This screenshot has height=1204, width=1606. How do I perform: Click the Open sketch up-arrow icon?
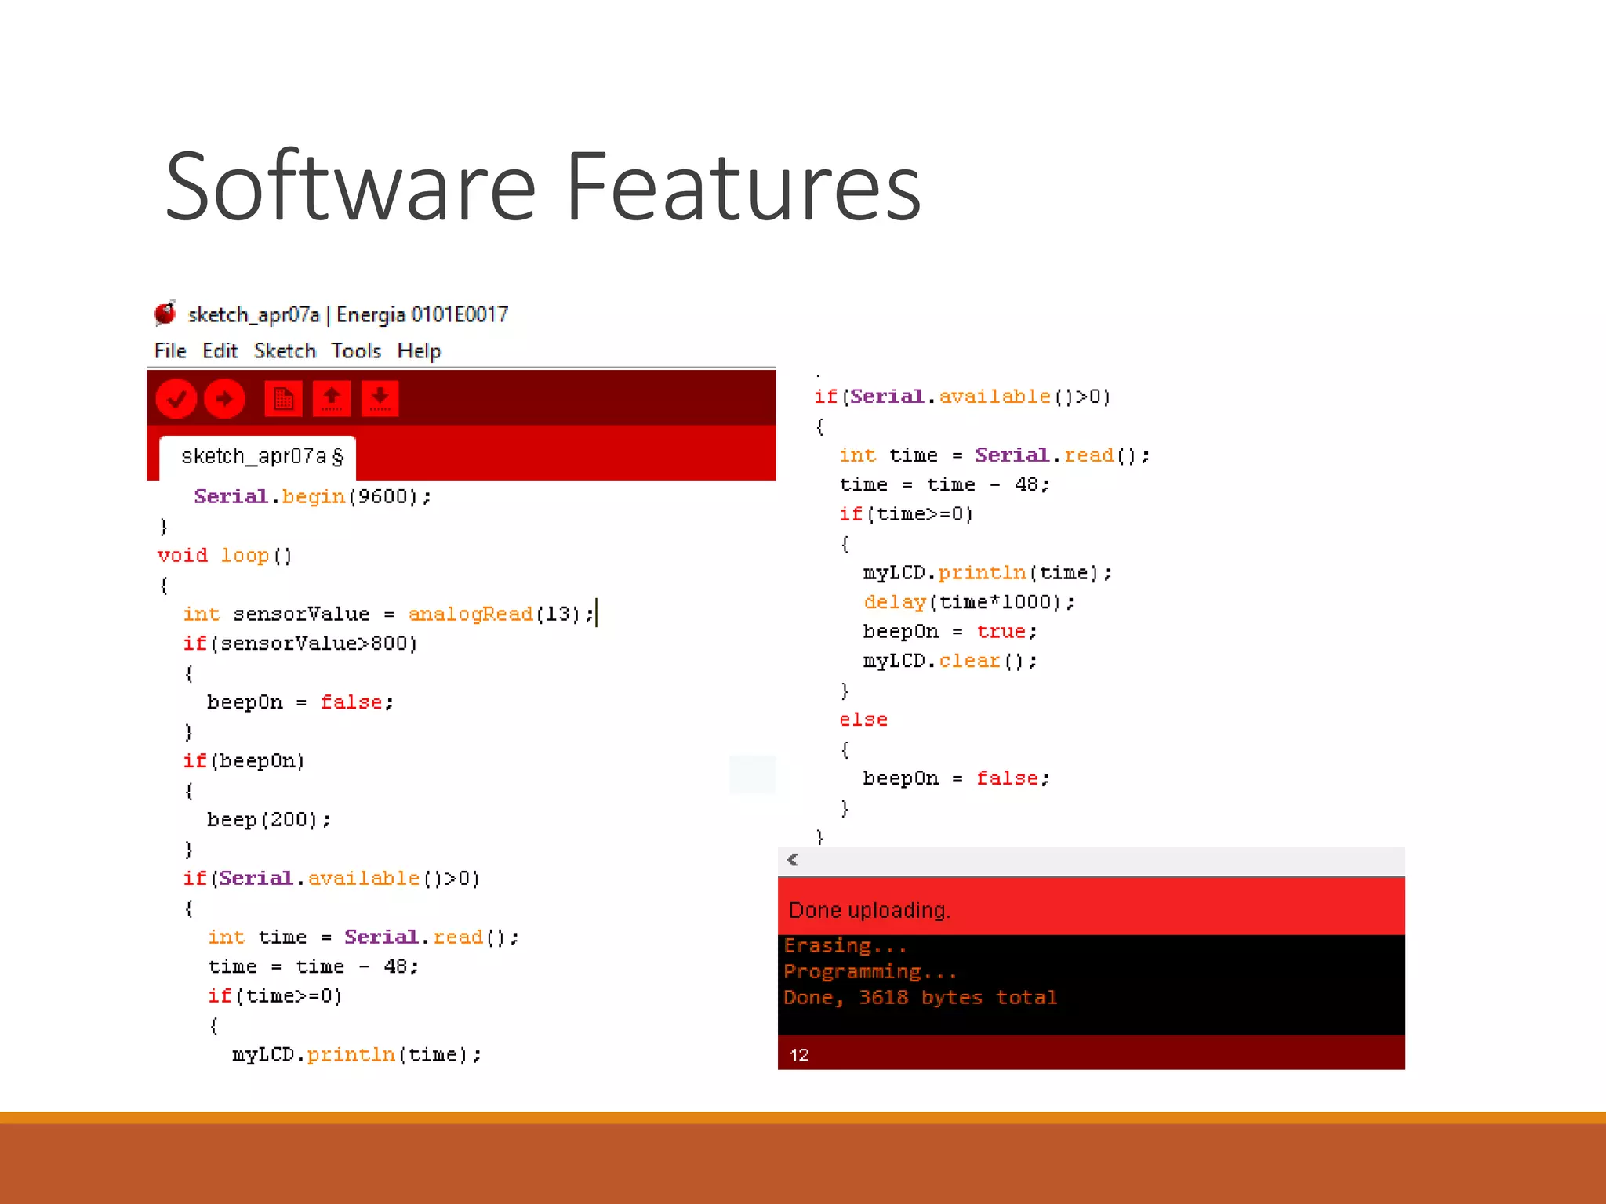point(332,399)
